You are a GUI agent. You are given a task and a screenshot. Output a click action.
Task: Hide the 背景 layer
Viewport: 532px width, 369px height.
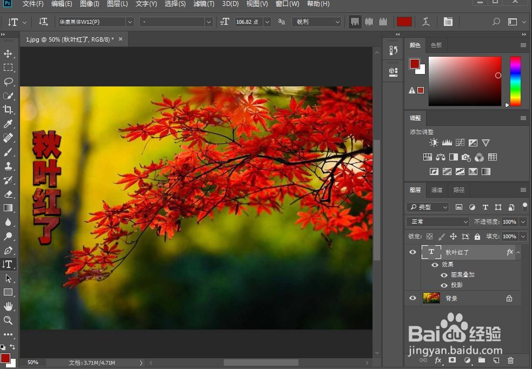click(x=413, y=298)
